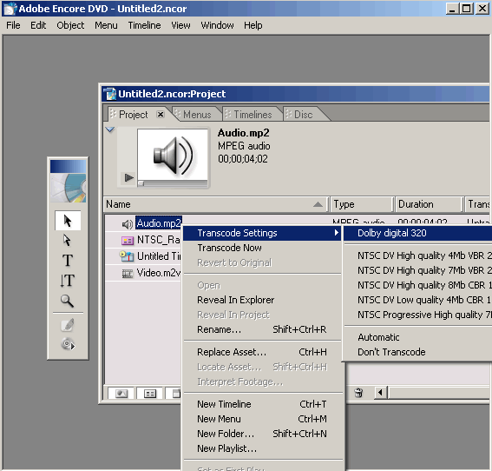The image size is (492, 471).
Task: Play the Audio.mp2 preview
Action: (x=128, y=177)
